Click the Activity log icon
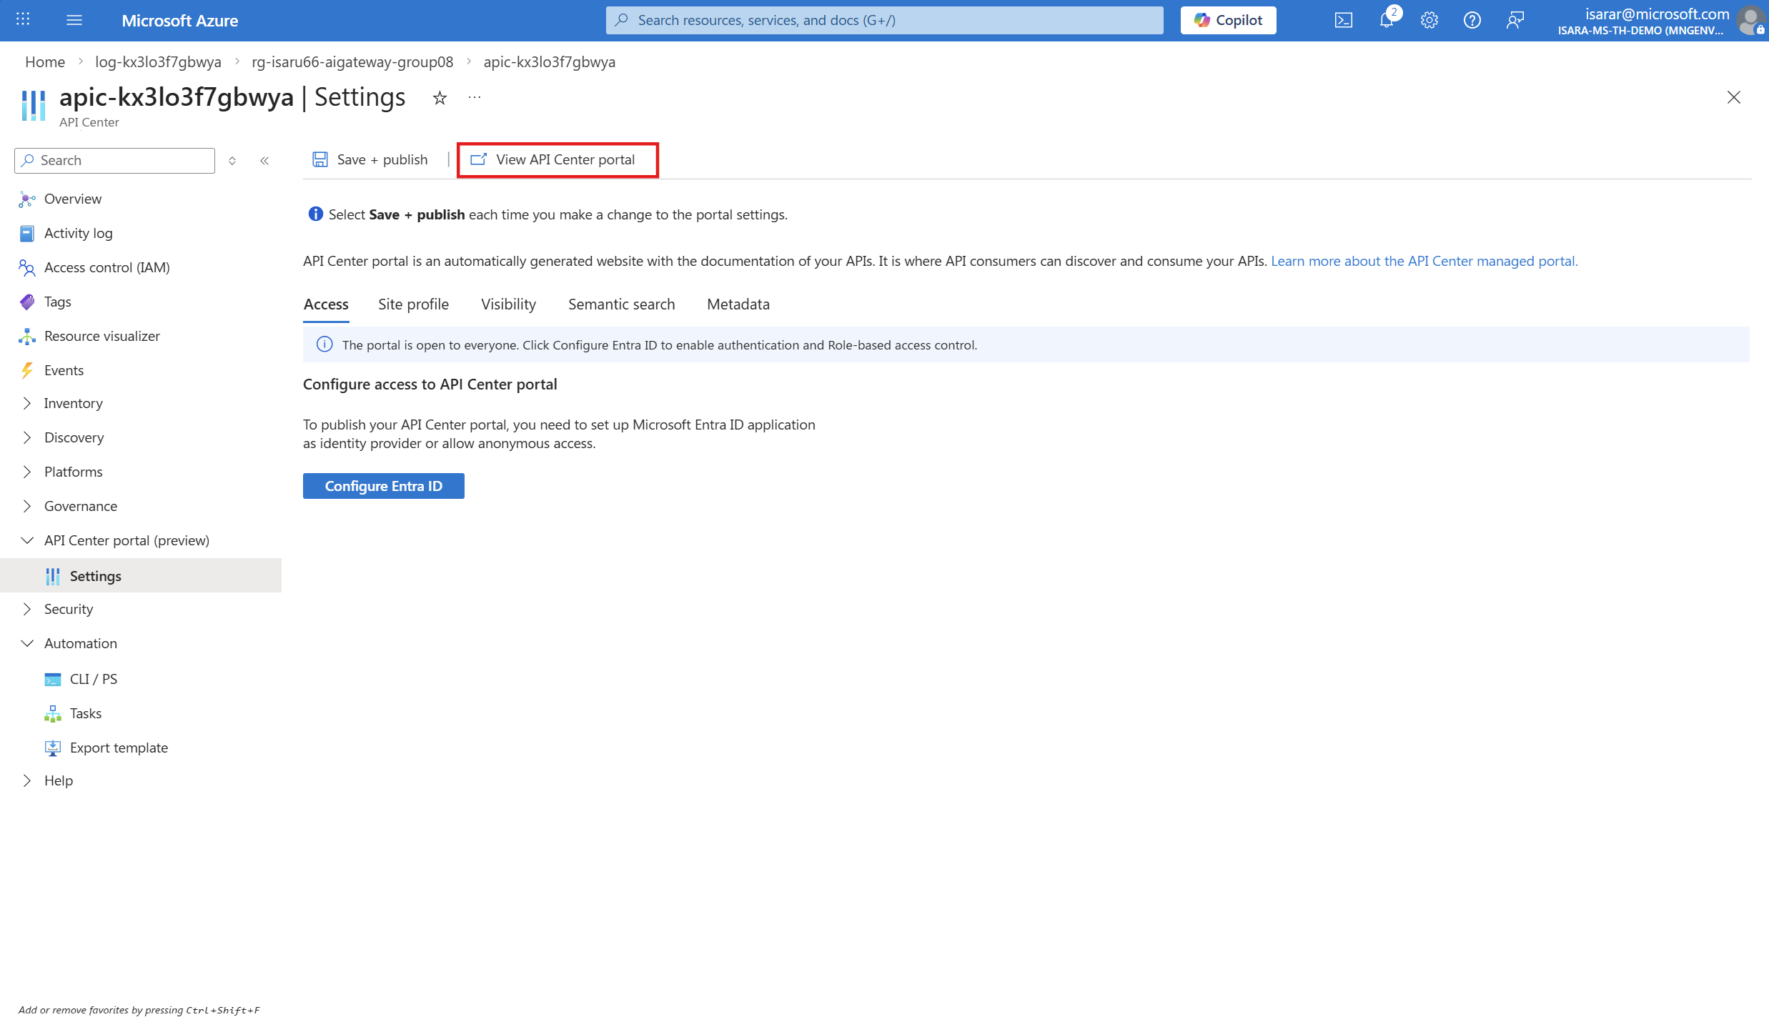Image resolution: width=1769 pixels, height=1017 pixels. pos(27,234)
